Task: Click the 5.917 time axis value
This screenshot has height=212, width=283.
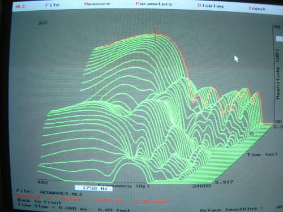Action: point(224,182)
